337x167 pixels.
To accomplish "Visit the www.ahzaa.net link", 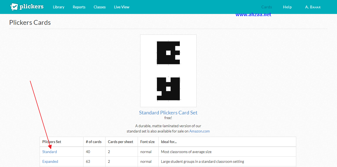I will pyautogui.click(x=253, y=14).
